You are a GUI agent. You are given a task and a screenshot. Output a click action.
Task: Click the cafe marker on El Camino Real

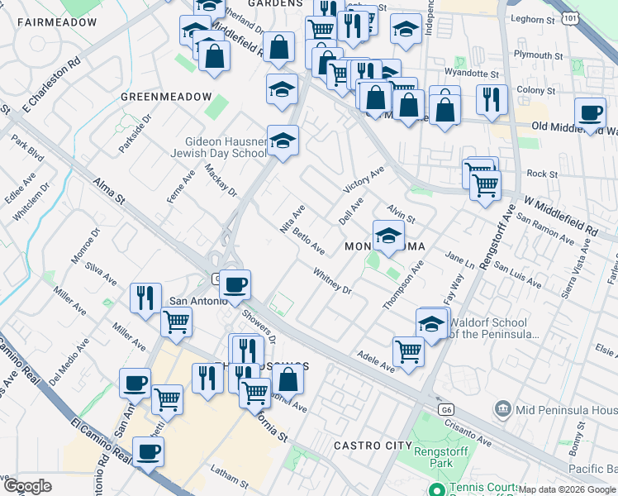tap(148, 453)
